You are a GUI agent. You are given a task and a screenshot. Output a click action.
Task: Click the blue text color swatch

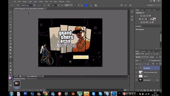pyautogui.click(x=86, y=5)
